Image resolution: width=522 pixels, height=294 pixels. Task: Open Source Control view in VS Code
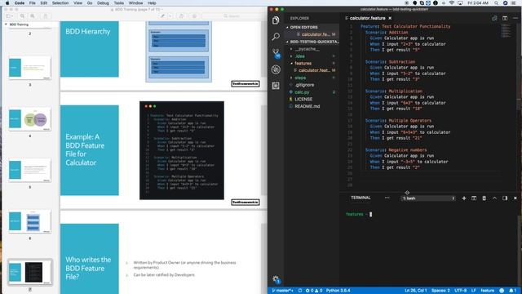pos(276,53)
